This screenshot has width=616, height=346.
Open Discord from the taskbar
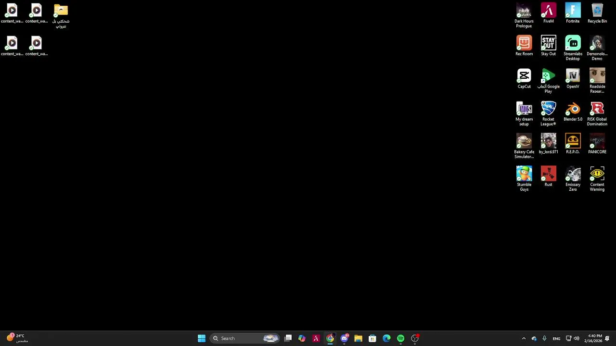(x=344, y=338)
